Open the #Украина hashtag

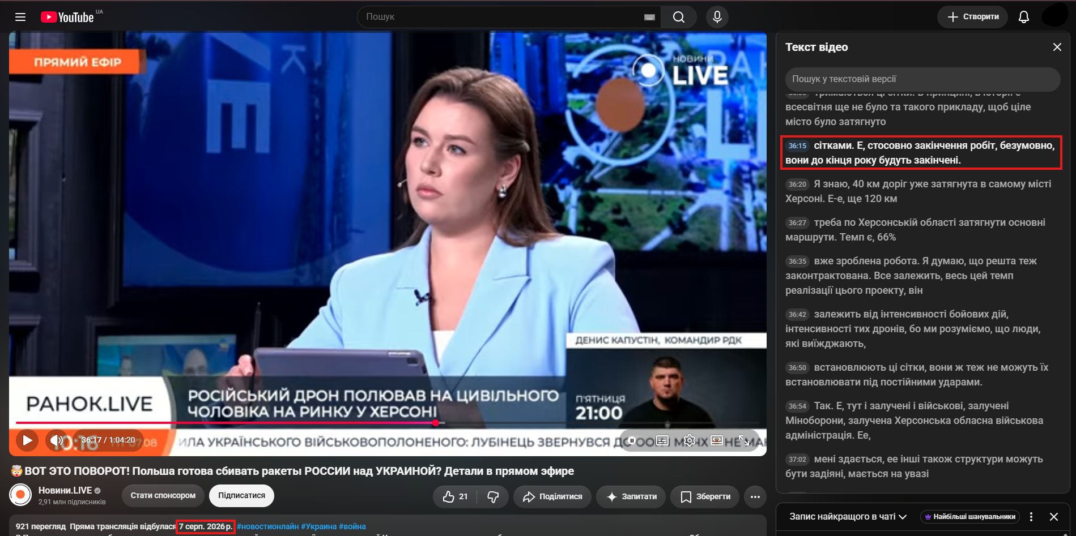click(x=318, y=526)
